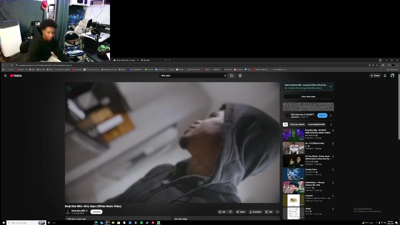
Task: Select the 'All' filter chip
Action: 285,124
